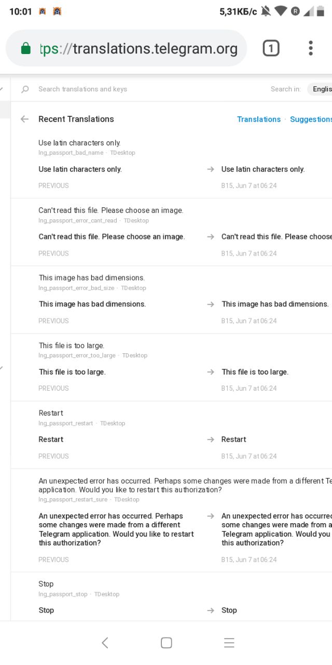Click the 'Stop' translation entry heading
Screen dimensions: 332x665
(46, 584)
